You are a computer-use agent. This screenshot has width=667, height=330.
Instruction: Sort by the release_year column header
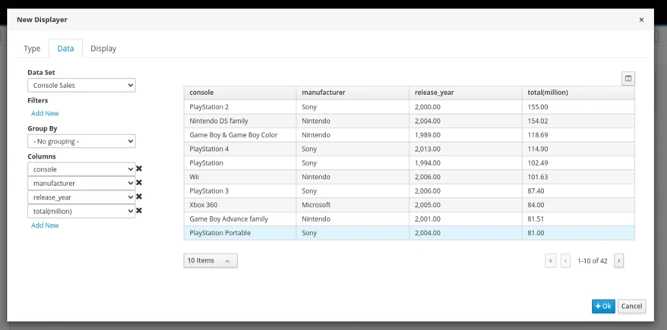click(465, 92)
